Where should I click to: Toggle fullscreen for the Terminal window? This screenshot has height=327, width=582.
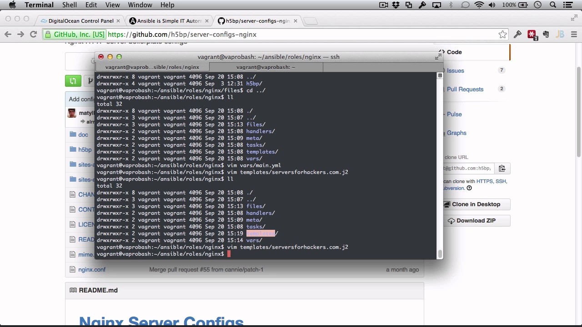pos(437,57)
